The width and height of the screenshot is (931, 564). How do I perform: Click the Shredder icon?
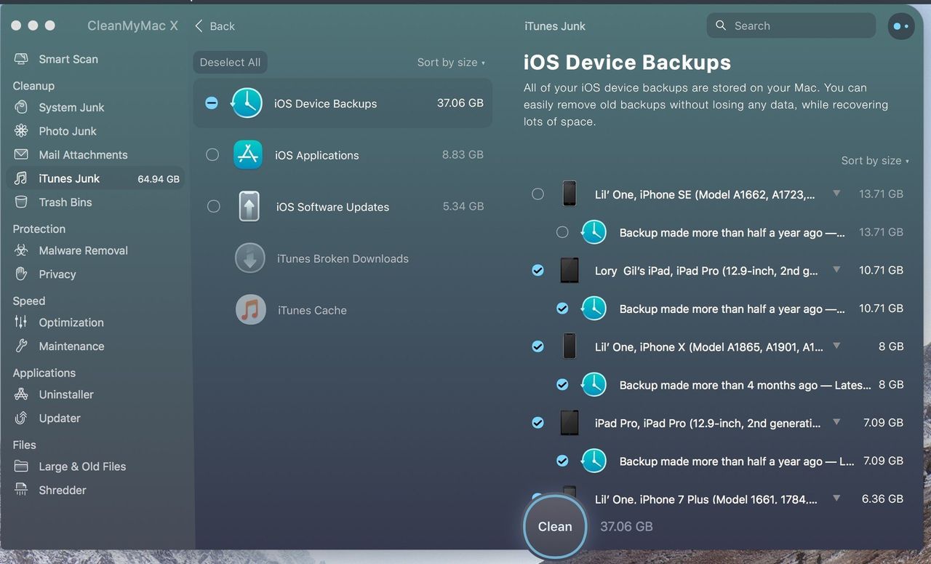[x=21, y=490]
